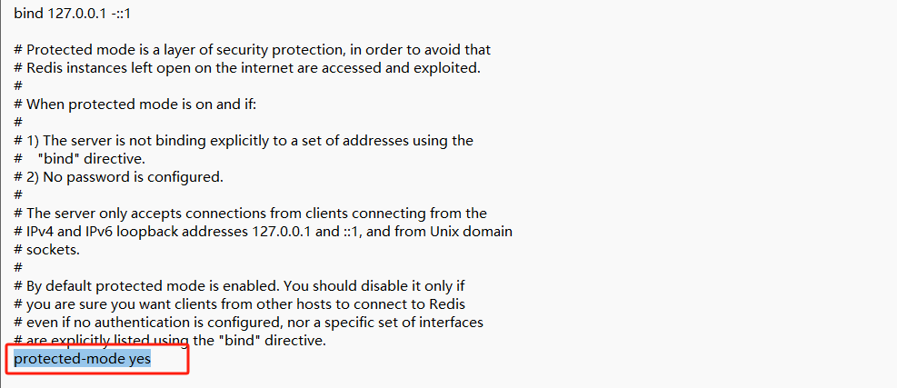Click the word "yes" after protected-mode
897x388 pixels.
point(138,359)
